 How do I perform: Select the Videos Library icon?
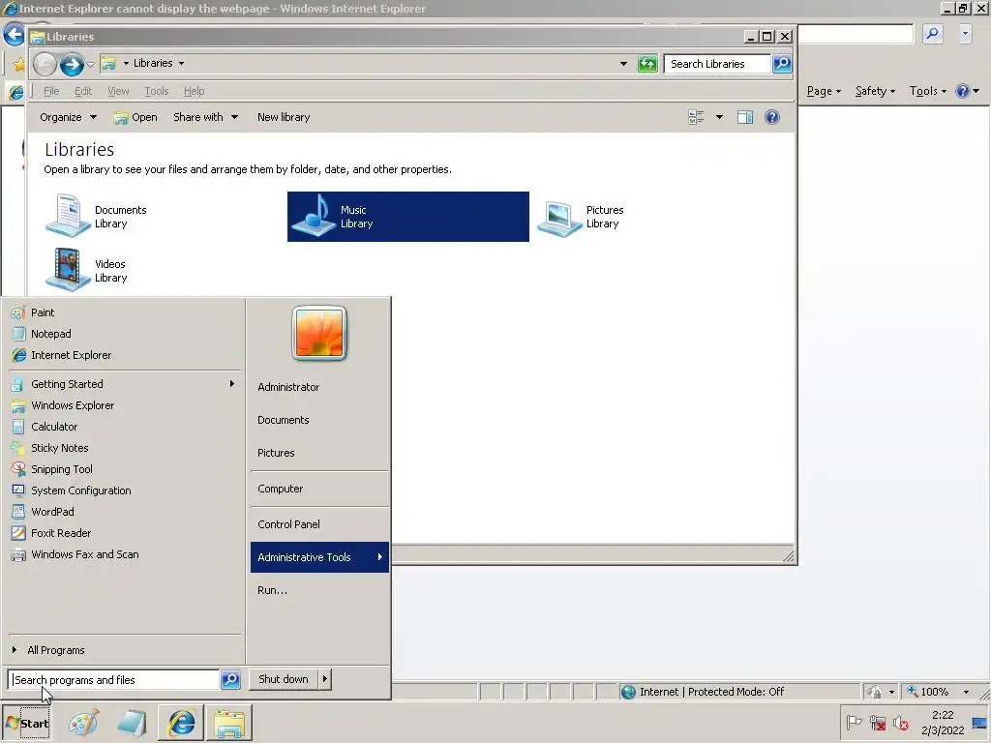[x=68, y=270]
